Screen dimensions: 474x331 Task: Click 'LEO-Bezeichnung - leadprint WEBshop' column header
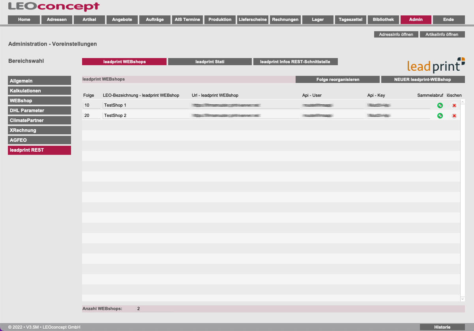coord(141,95)
